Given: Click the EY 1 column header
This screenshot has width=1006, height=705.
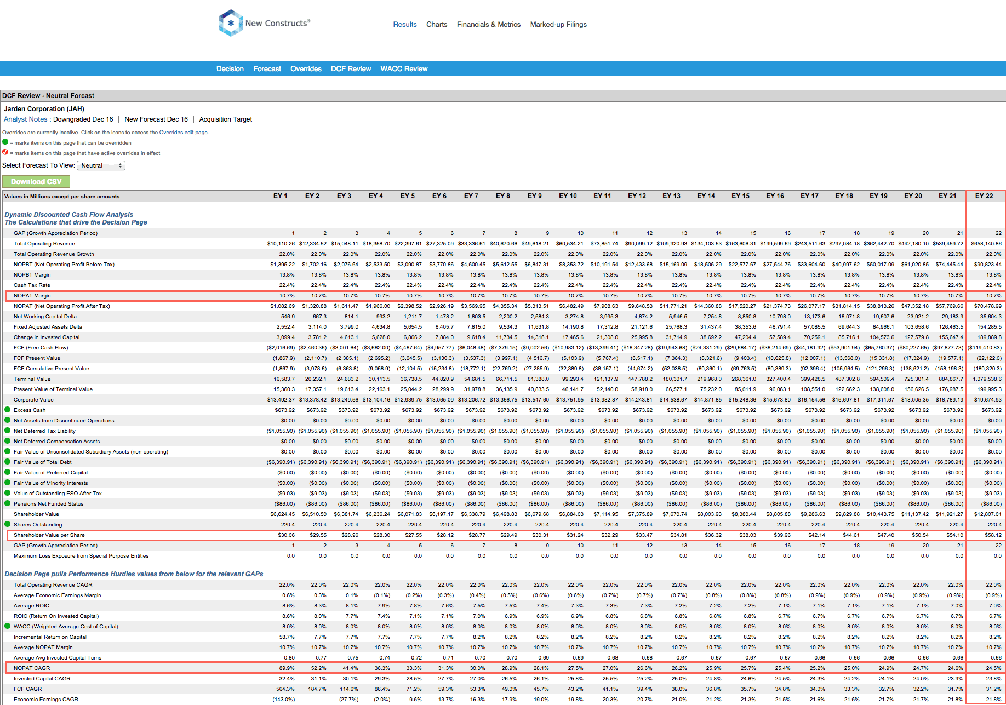Looking at the screenshot, I should (x=281, y=196).
